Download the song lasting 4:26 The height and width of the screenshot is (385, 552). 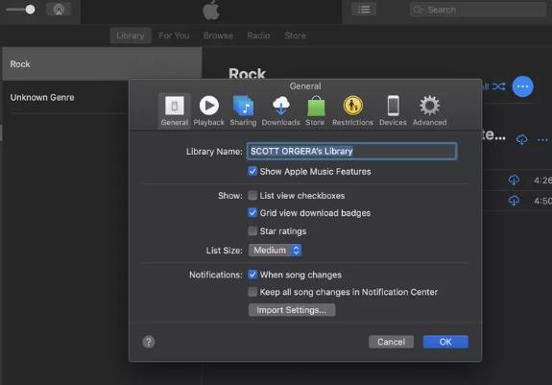pyautogui.click(x=514, y=180)
